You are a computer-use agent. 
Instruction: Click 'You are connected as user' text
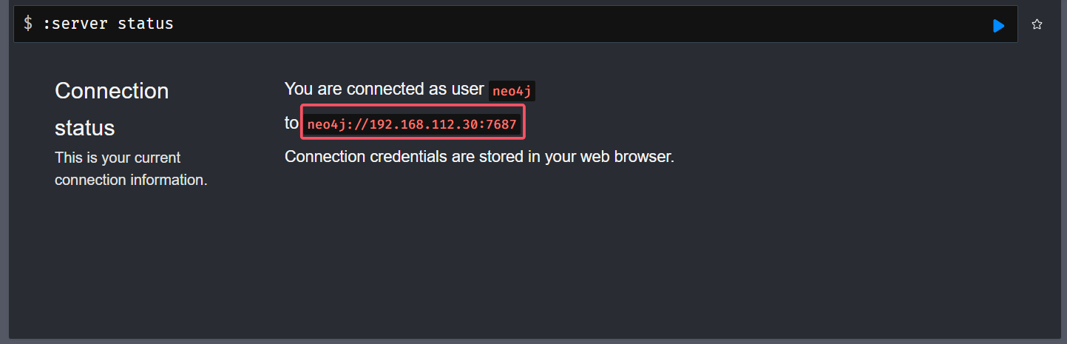(385, 90)
